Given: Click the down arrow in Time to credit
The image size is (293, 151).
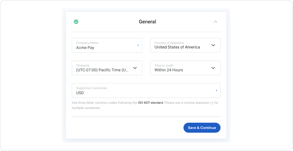Looking at the screenshot, I should (x=213, y=68).
